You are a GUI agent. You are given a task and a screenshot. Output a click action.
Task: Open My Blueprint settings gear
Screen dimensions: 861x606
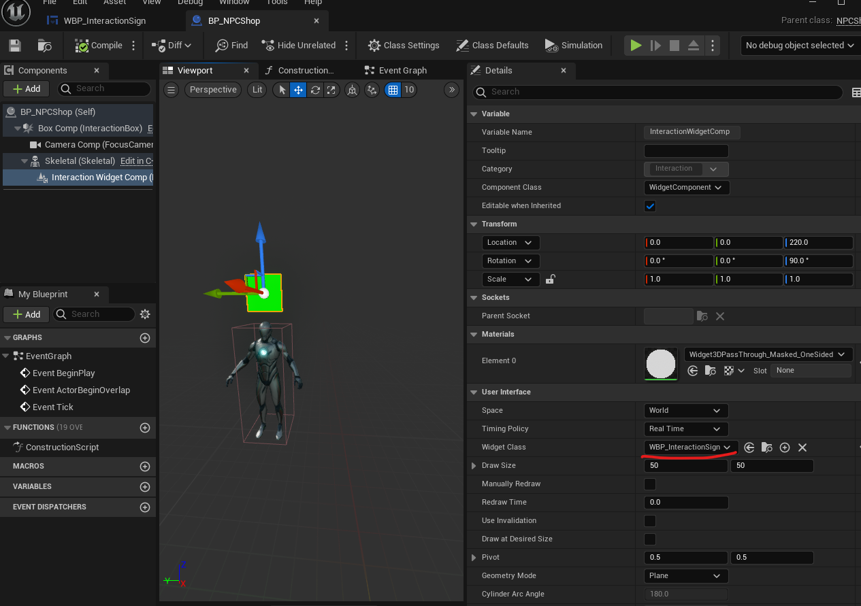tap(145, 314)
